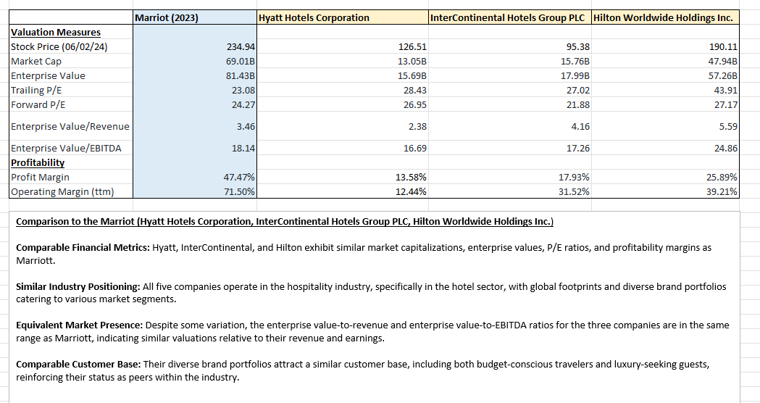The width and height of the screenshot is (760, 403).
Task: Select InterContinental market cap 15.76B
Action: coord(510,61)
